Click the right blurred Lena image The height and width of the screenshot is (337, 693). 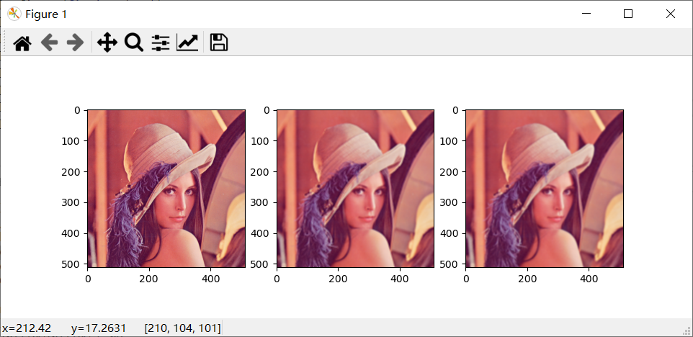[545, 189]
